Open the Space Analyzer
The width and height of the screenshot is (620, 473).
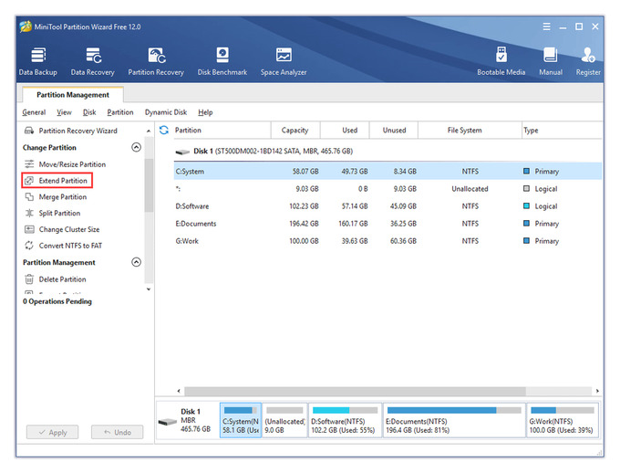coord(284,61)
